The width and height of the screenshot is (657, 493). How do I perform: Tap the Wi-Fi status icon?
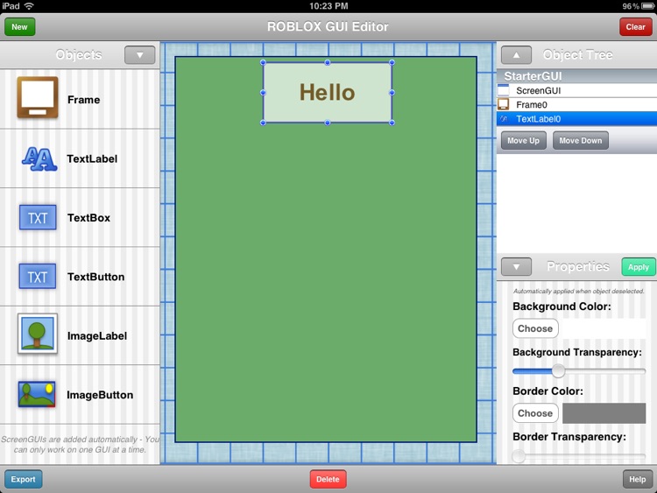pos(29,6)
